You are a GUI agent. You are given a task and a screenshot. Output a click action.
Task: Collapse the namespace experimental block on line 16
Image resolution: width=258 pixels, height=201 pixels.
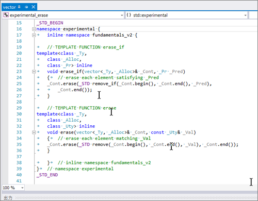pos(34,29)
